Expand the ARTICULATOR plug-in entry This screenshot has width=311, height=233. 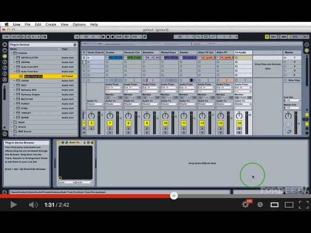[14, 57]
